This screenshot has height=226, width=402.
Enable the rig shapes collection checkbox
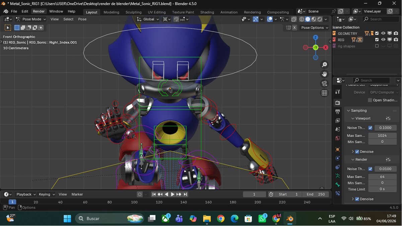[377, 46]
